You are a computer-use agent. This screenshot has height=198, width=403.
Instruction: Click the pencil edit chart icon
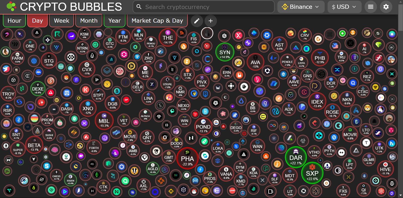pos(197,21)
